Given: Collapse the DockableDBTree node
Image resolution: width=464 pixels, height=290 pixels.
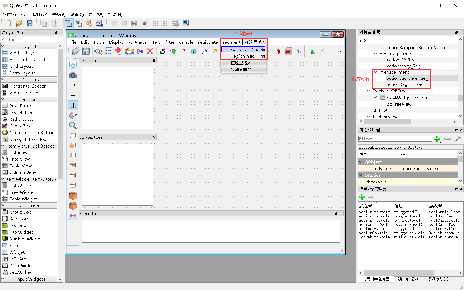Looking at the screenshot, I should click(x=368, y=91).
